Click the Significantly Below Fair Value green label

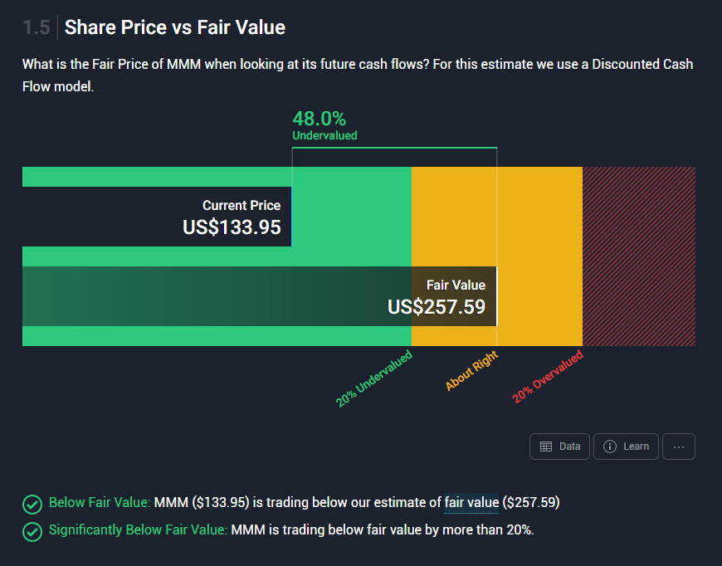click(138, 529)
